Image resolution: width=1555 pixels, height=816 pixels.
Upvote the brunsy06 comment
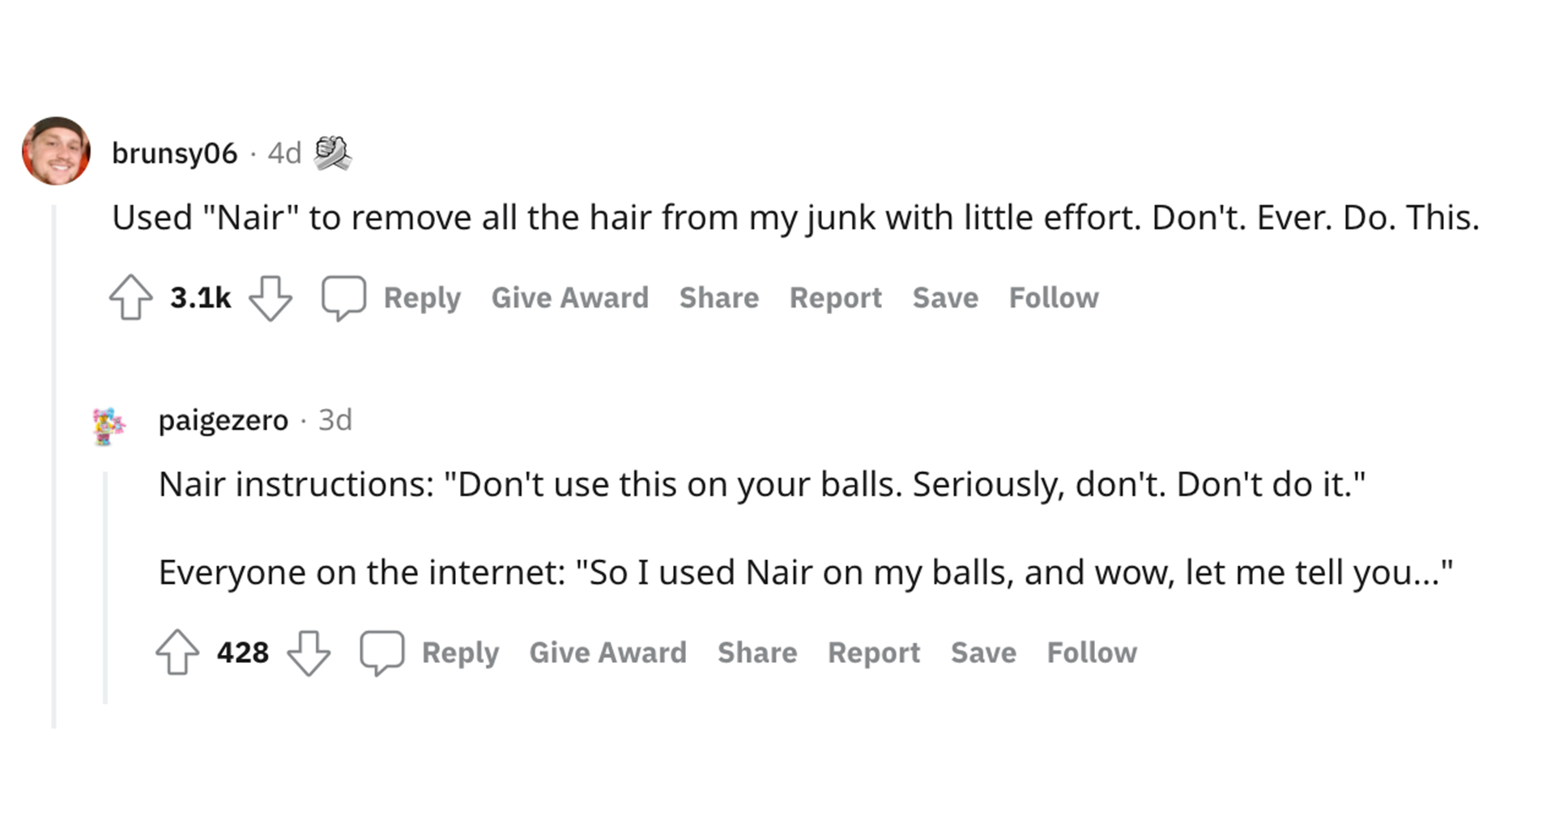pyautogui.click(x=130, y=298)
